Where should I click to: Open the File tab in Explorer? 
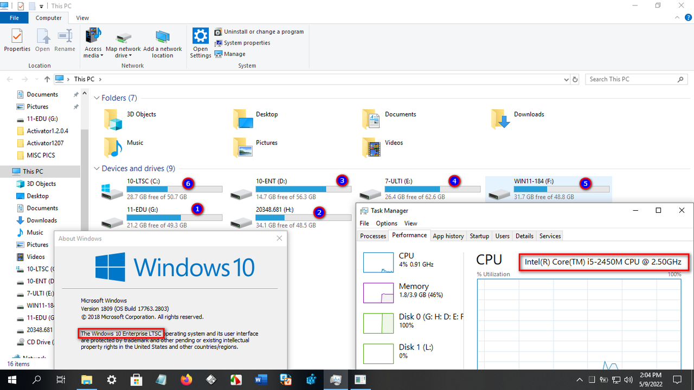14,18
